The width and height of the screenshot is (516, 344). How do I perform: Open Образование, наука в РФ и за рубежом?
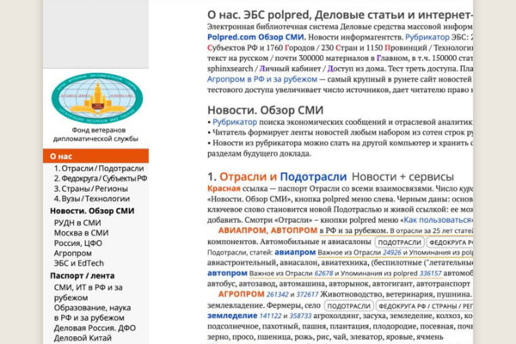(x=92, y=313)
